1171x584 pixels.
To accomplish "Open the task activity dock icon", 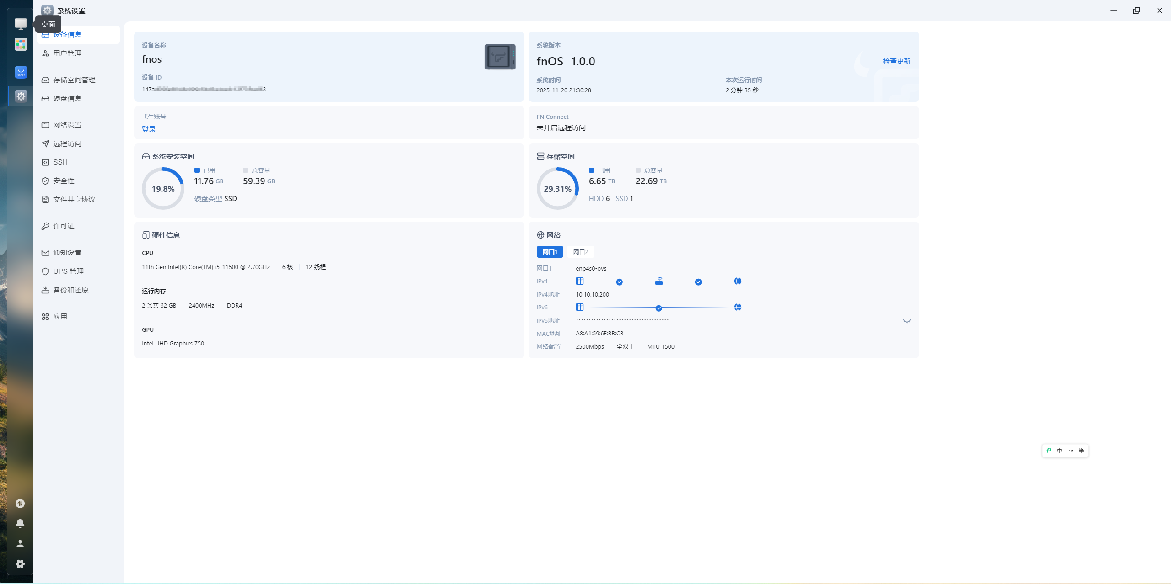I will [20, 504].
